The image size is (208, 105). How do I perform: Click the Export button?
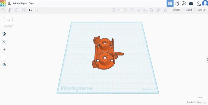coord(189,10)
